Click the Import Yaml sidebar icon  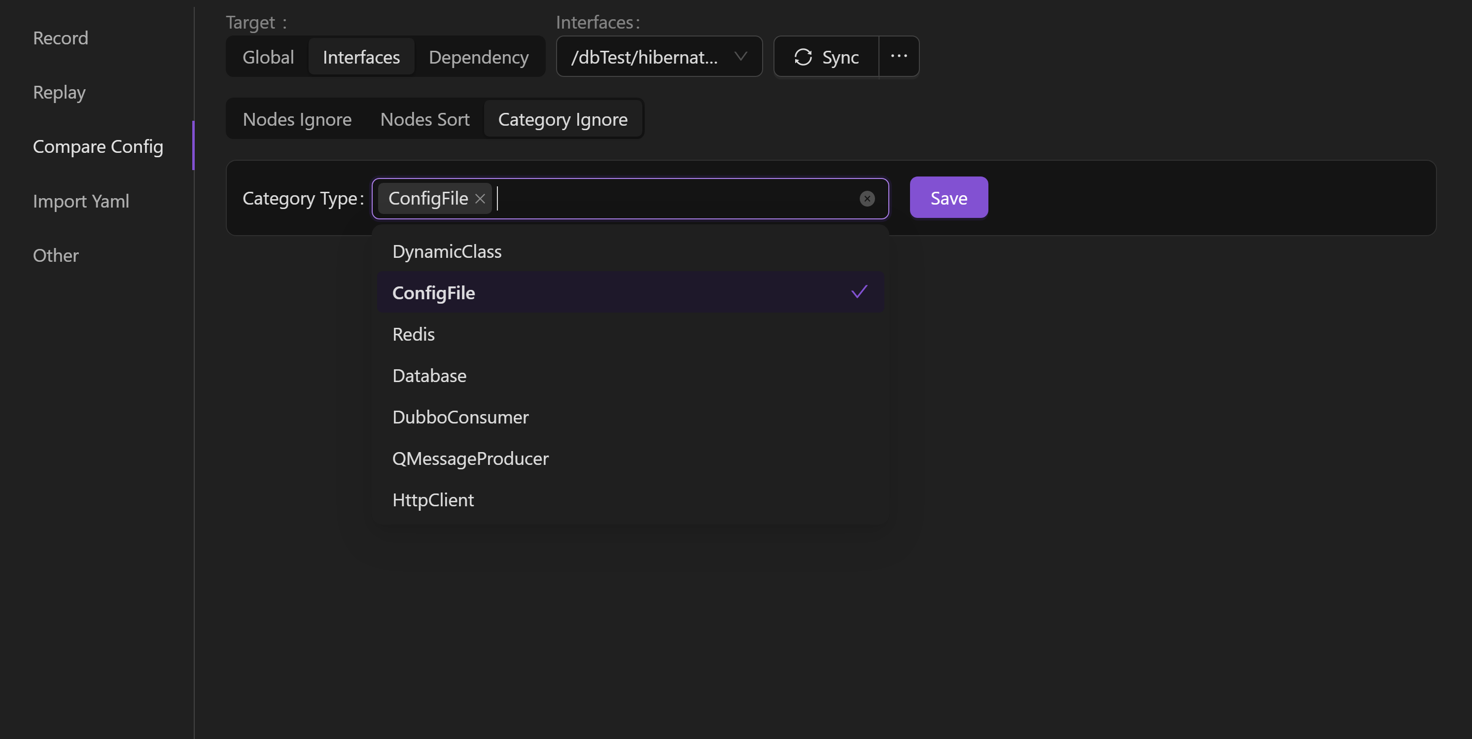[81, 200]
